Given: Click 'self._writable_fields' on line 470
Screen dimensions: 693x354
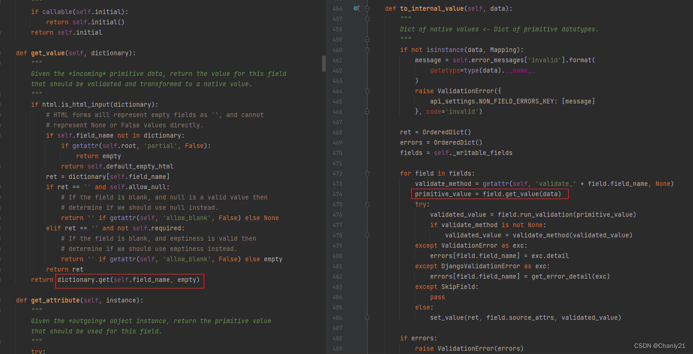Looking at the screenshot, I should pos(473,153).
